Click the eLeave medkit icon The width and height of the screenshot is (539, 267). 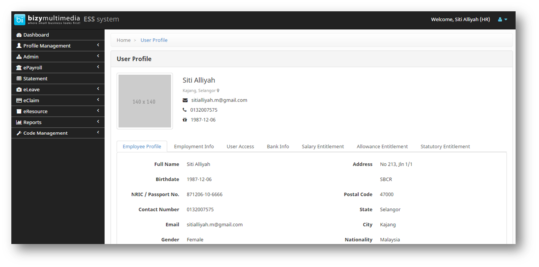click(19, 90)
